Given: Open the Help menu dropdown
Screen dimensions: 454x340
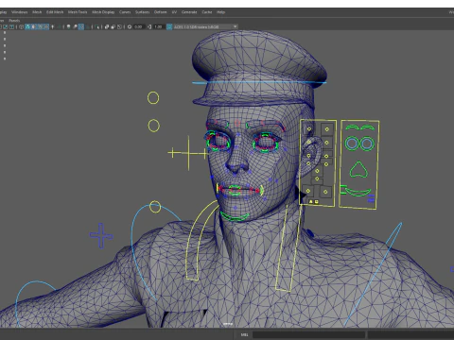Looking at the screenshot, I should [220, 12].
